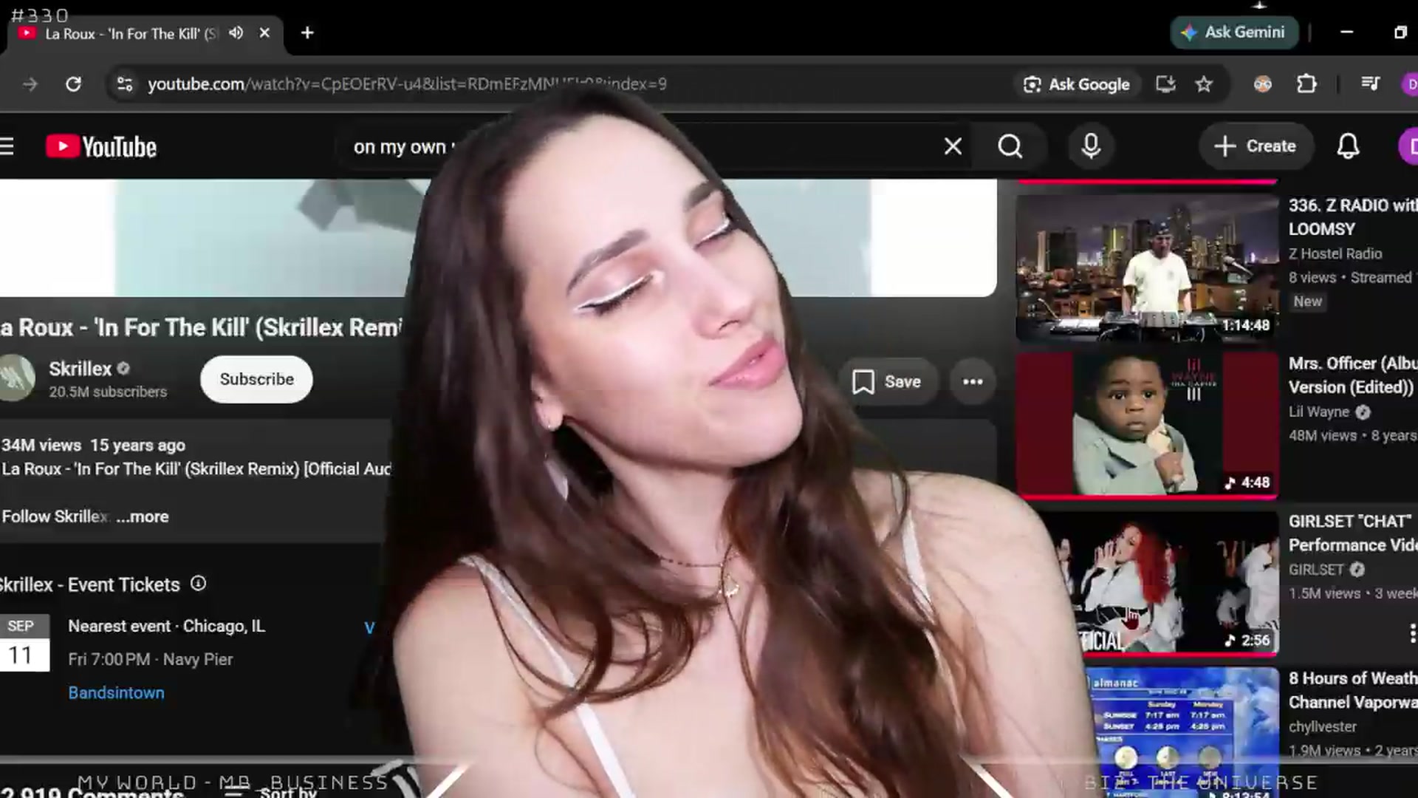
Task: Save the video to a playlist
Action: click(886, 381)
